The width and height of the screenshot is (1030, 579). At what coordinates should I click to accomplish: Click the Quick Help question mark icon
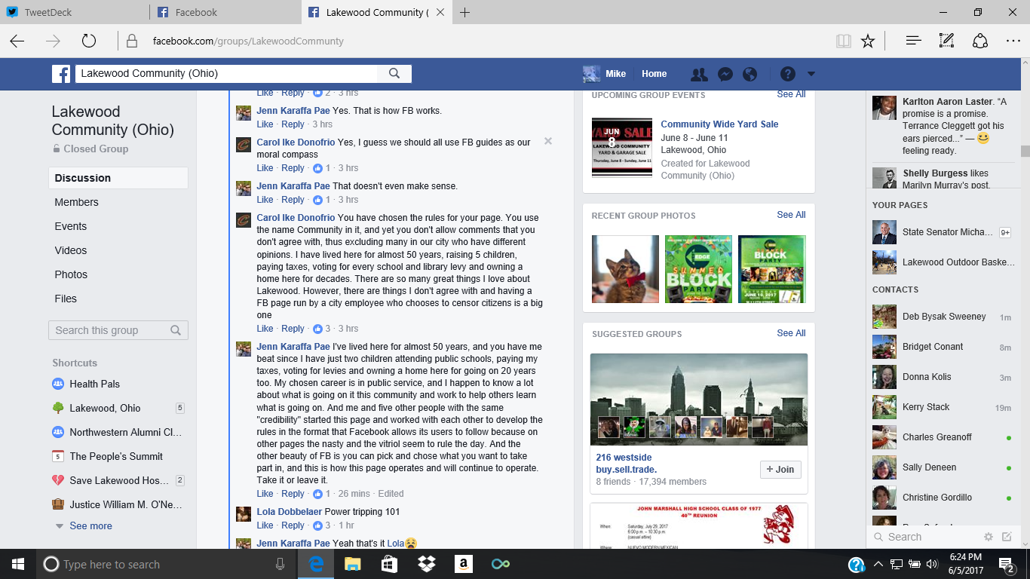(x=788, y=74)
